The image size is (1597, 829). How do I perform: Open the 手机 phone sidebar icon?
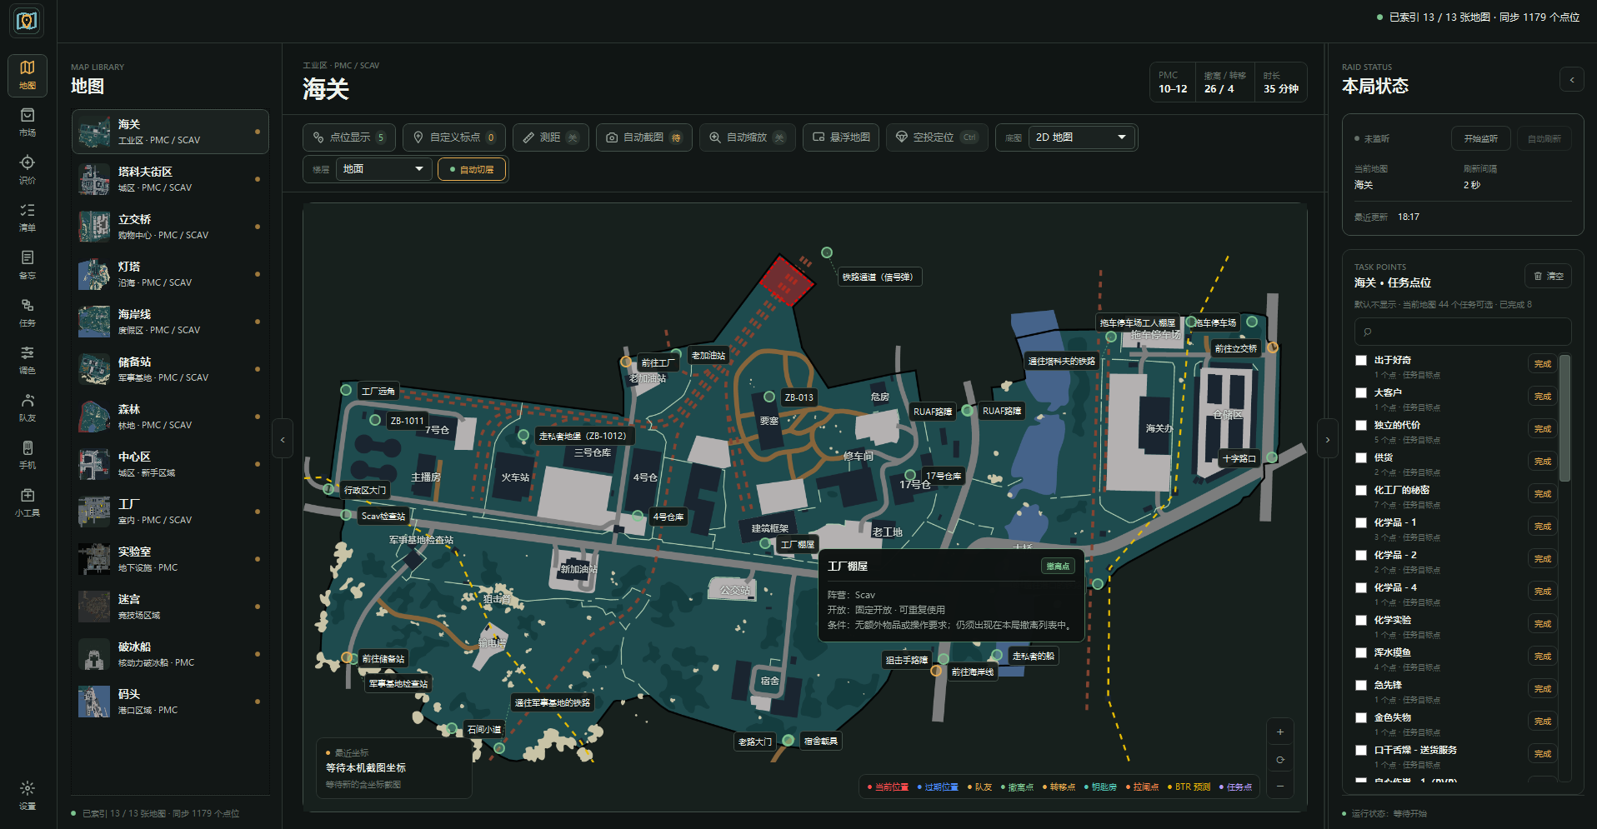click(28, 454)
